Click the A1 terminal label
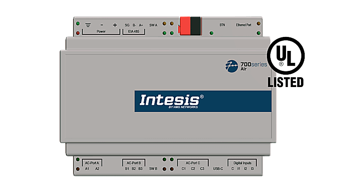The width and height of the screenshot is (340, 191). [87, 169]
